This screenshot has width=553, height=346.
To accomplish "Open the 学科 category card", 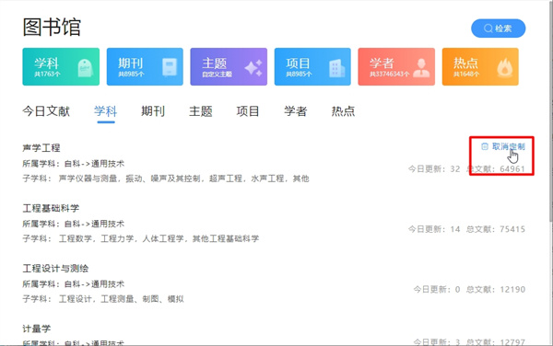I will [x=61, y=67].
